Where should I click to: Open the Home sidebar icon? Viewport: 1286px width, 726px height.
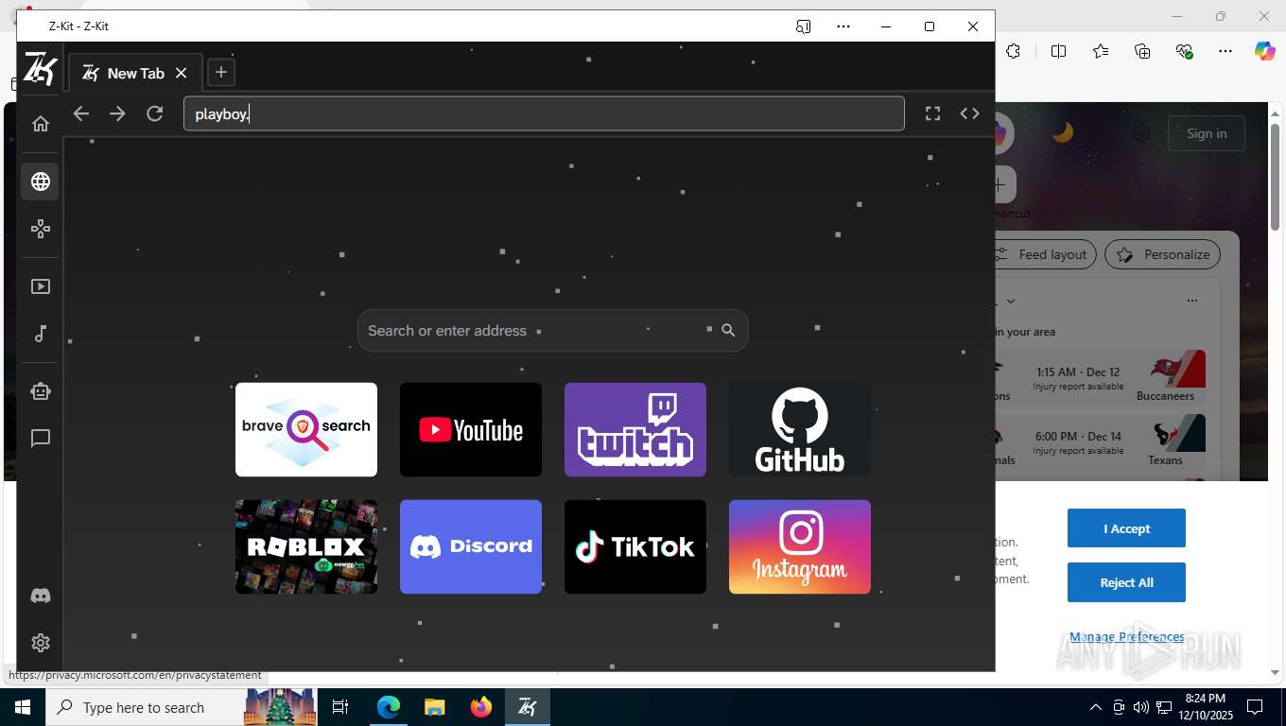pos(41,124)
